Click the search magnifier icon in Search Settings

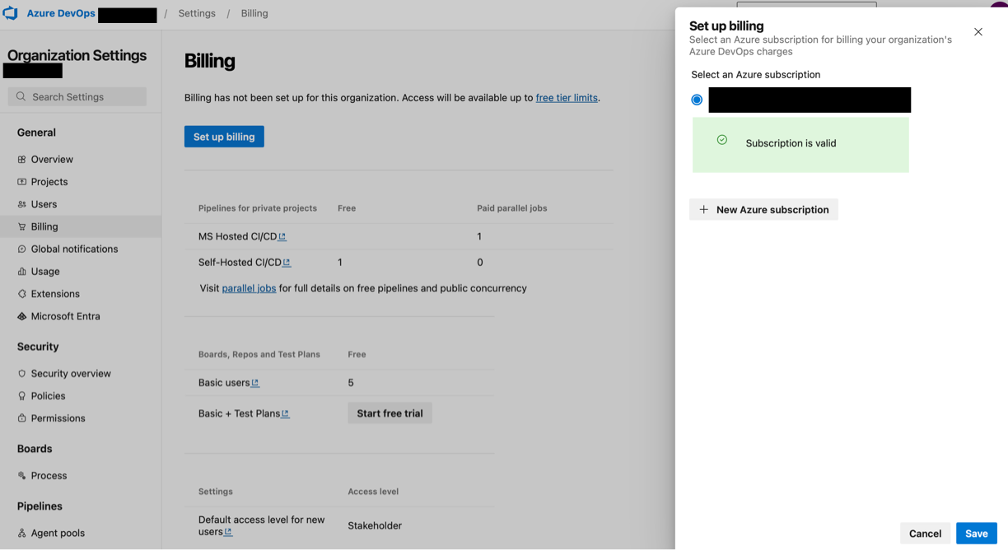[21, 96]
